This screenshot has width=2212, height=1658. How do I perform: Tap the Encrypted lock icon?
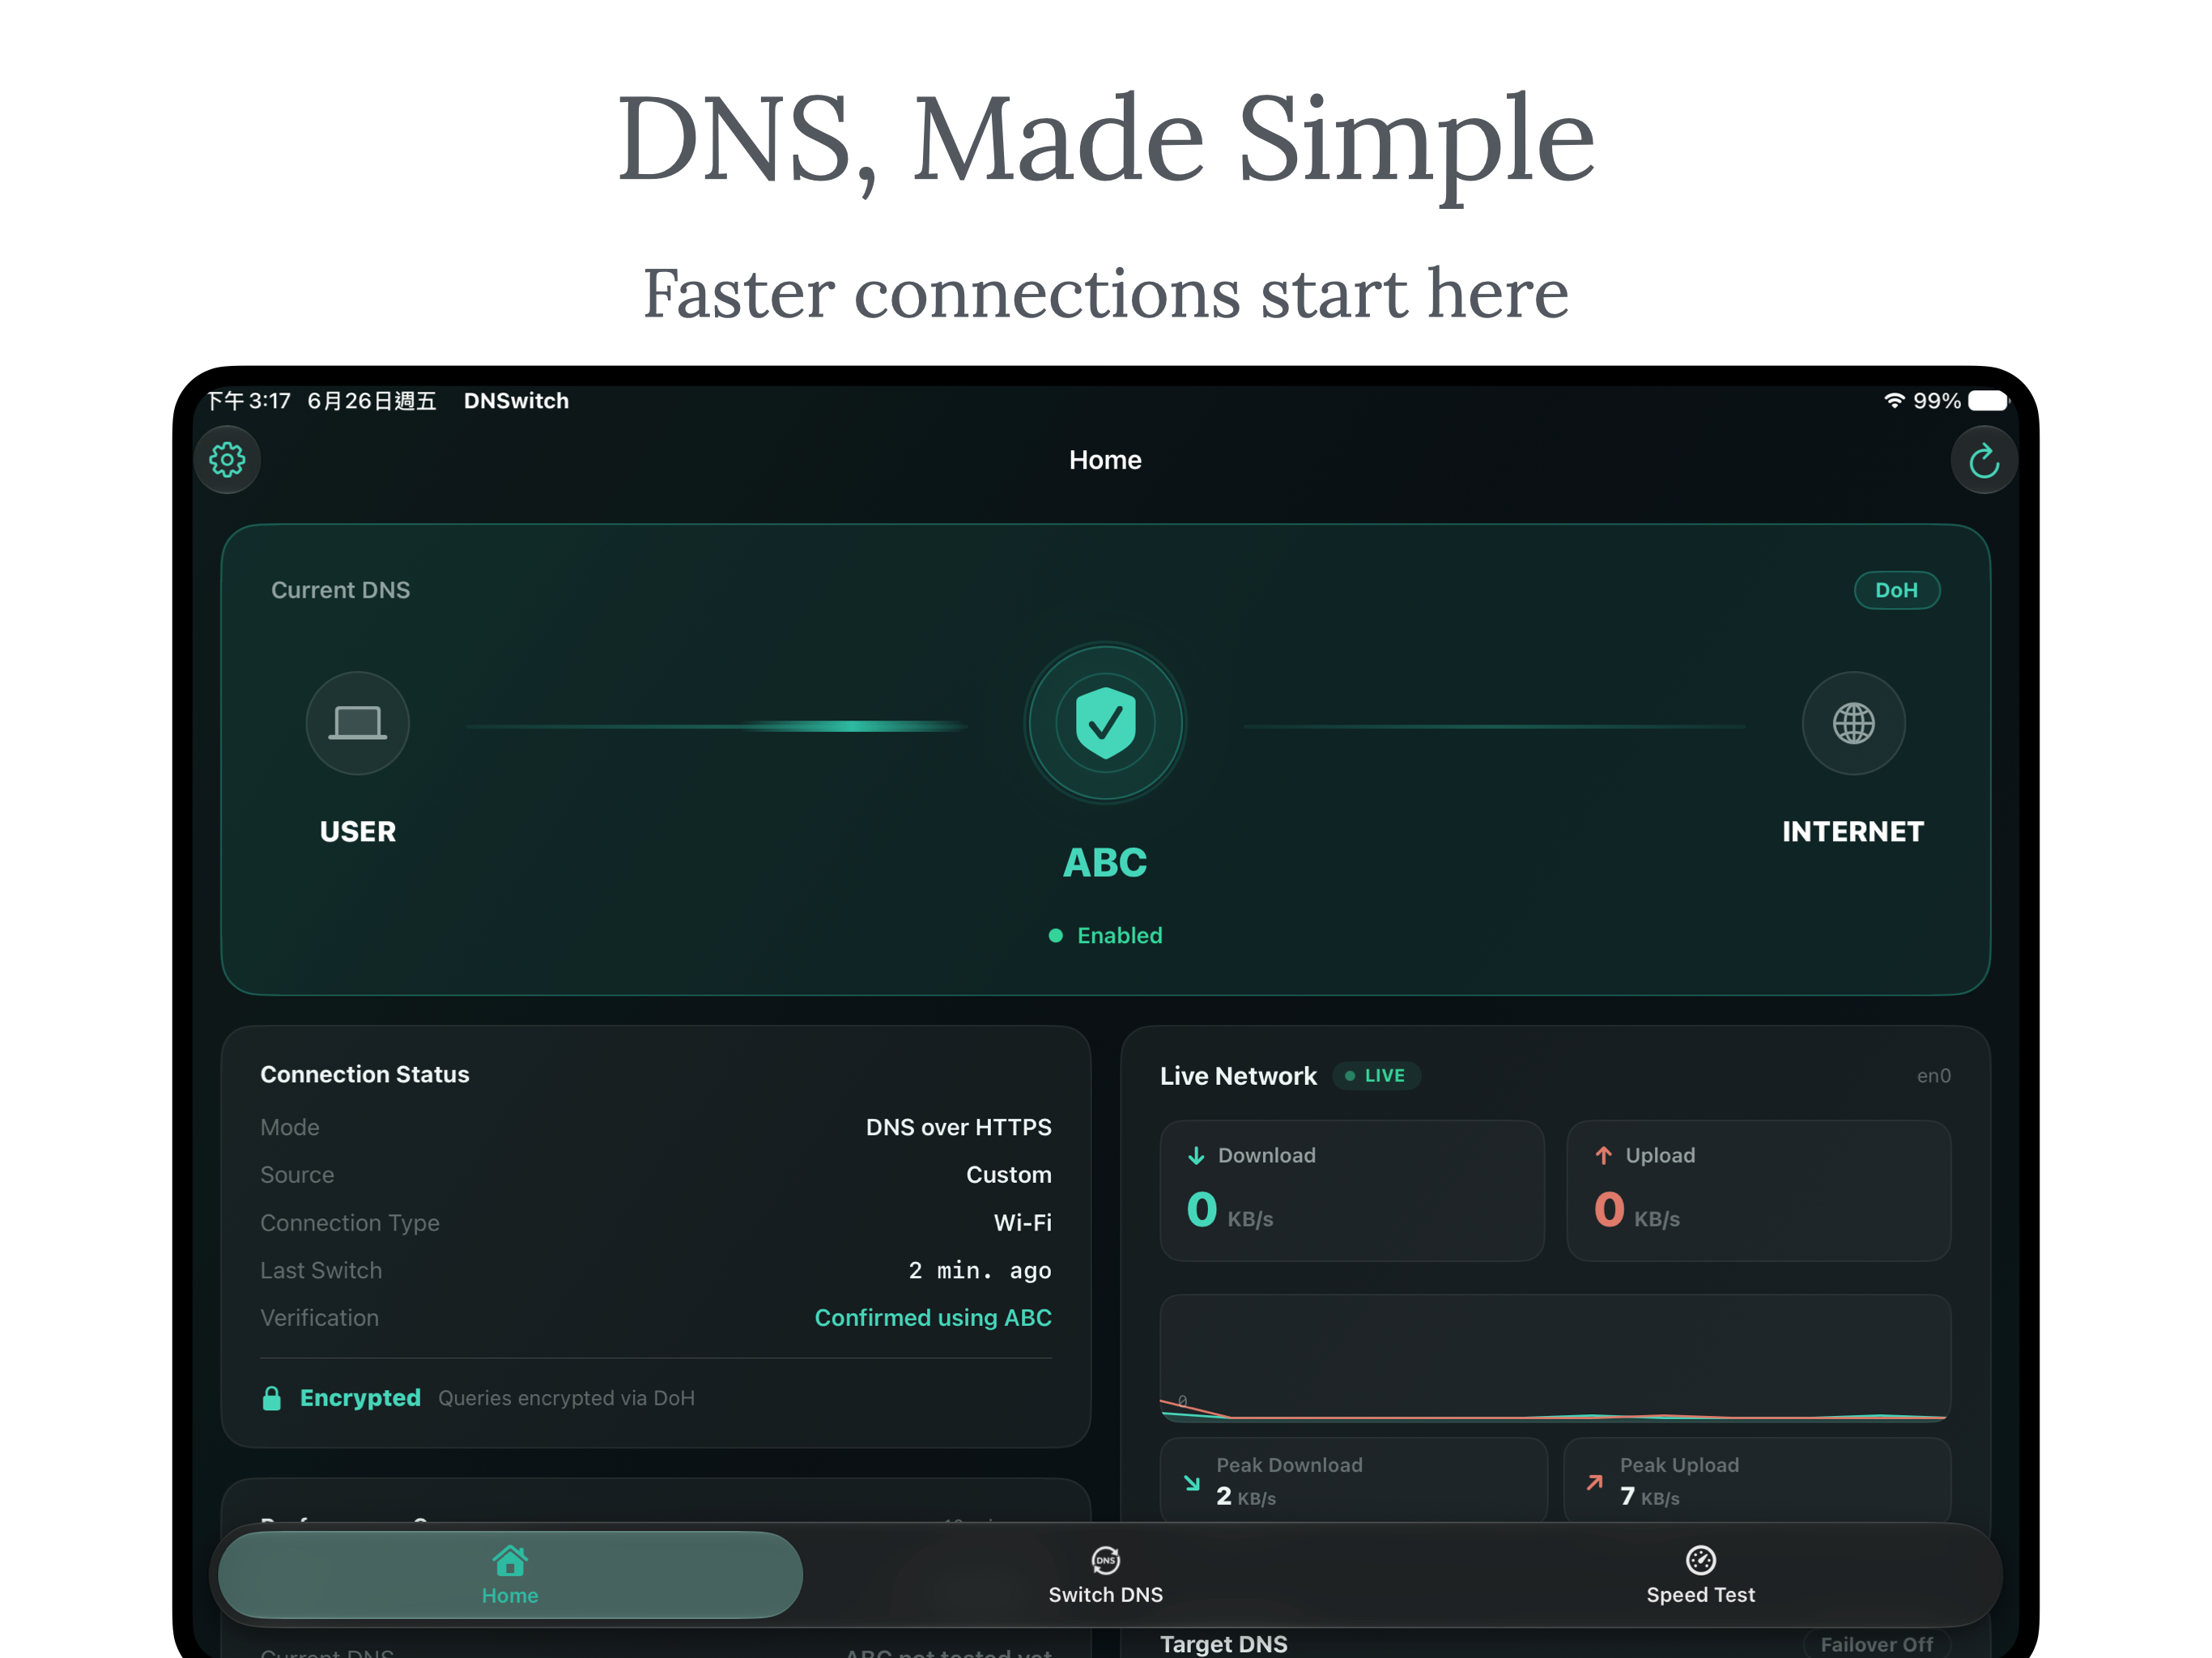tap(271, 1398)
